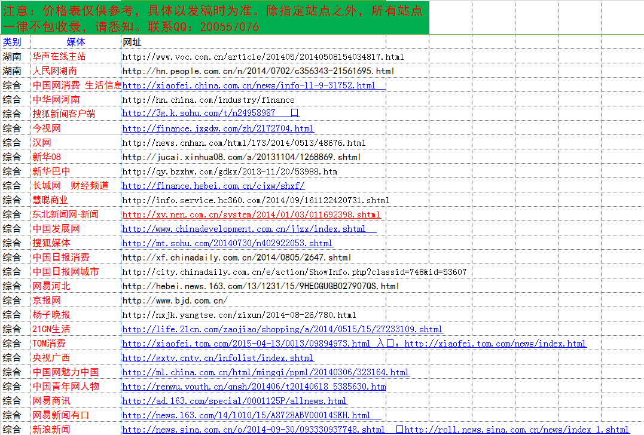Select the 新华巴中 cell
The width and height of the screenshot is (644, 435).
pos(76,171)
